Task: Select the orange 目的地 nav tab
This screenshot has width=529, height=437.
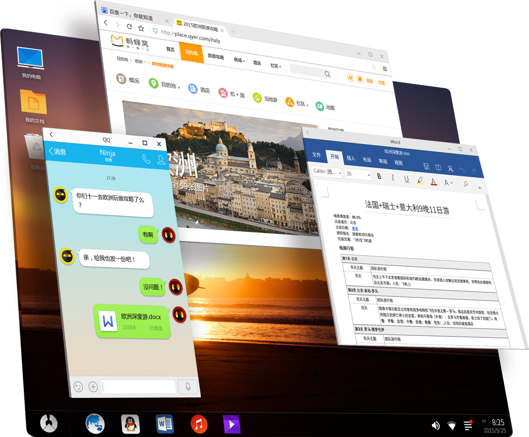Action: [x=191, y=52]
